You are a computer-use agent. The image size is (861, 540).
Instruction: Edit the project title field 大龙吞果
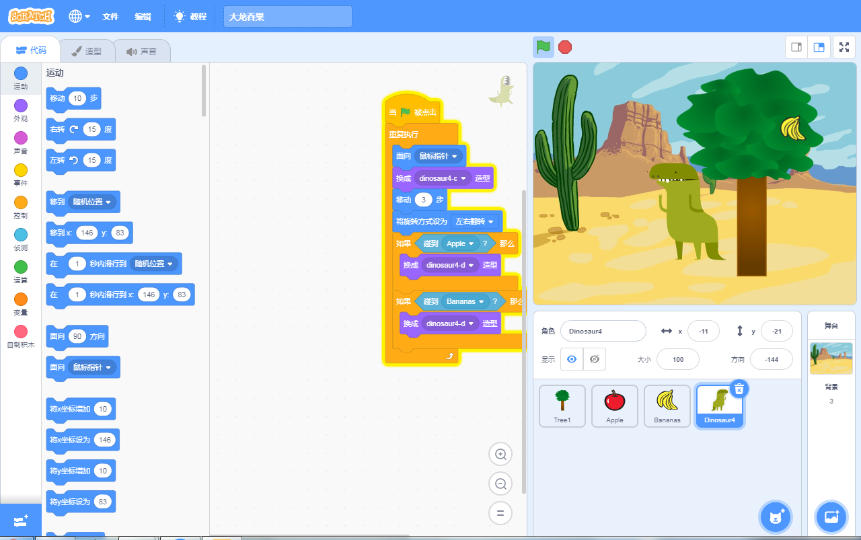coord(287,17)
